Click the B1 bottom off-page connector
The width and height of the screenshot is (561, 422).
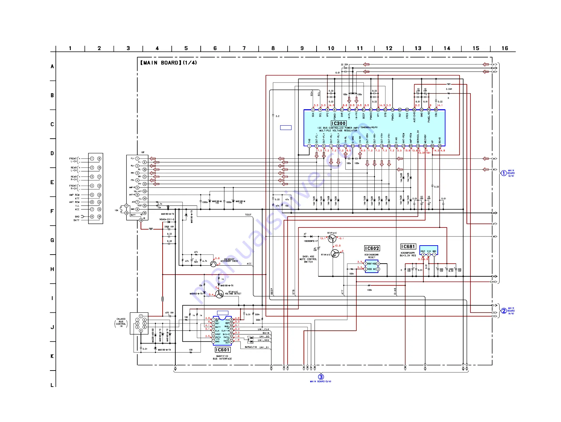[x=175, y=368]
